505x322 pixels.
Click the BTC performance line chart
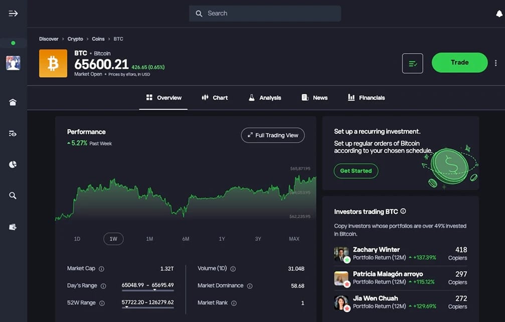click(x=186, y=198)
